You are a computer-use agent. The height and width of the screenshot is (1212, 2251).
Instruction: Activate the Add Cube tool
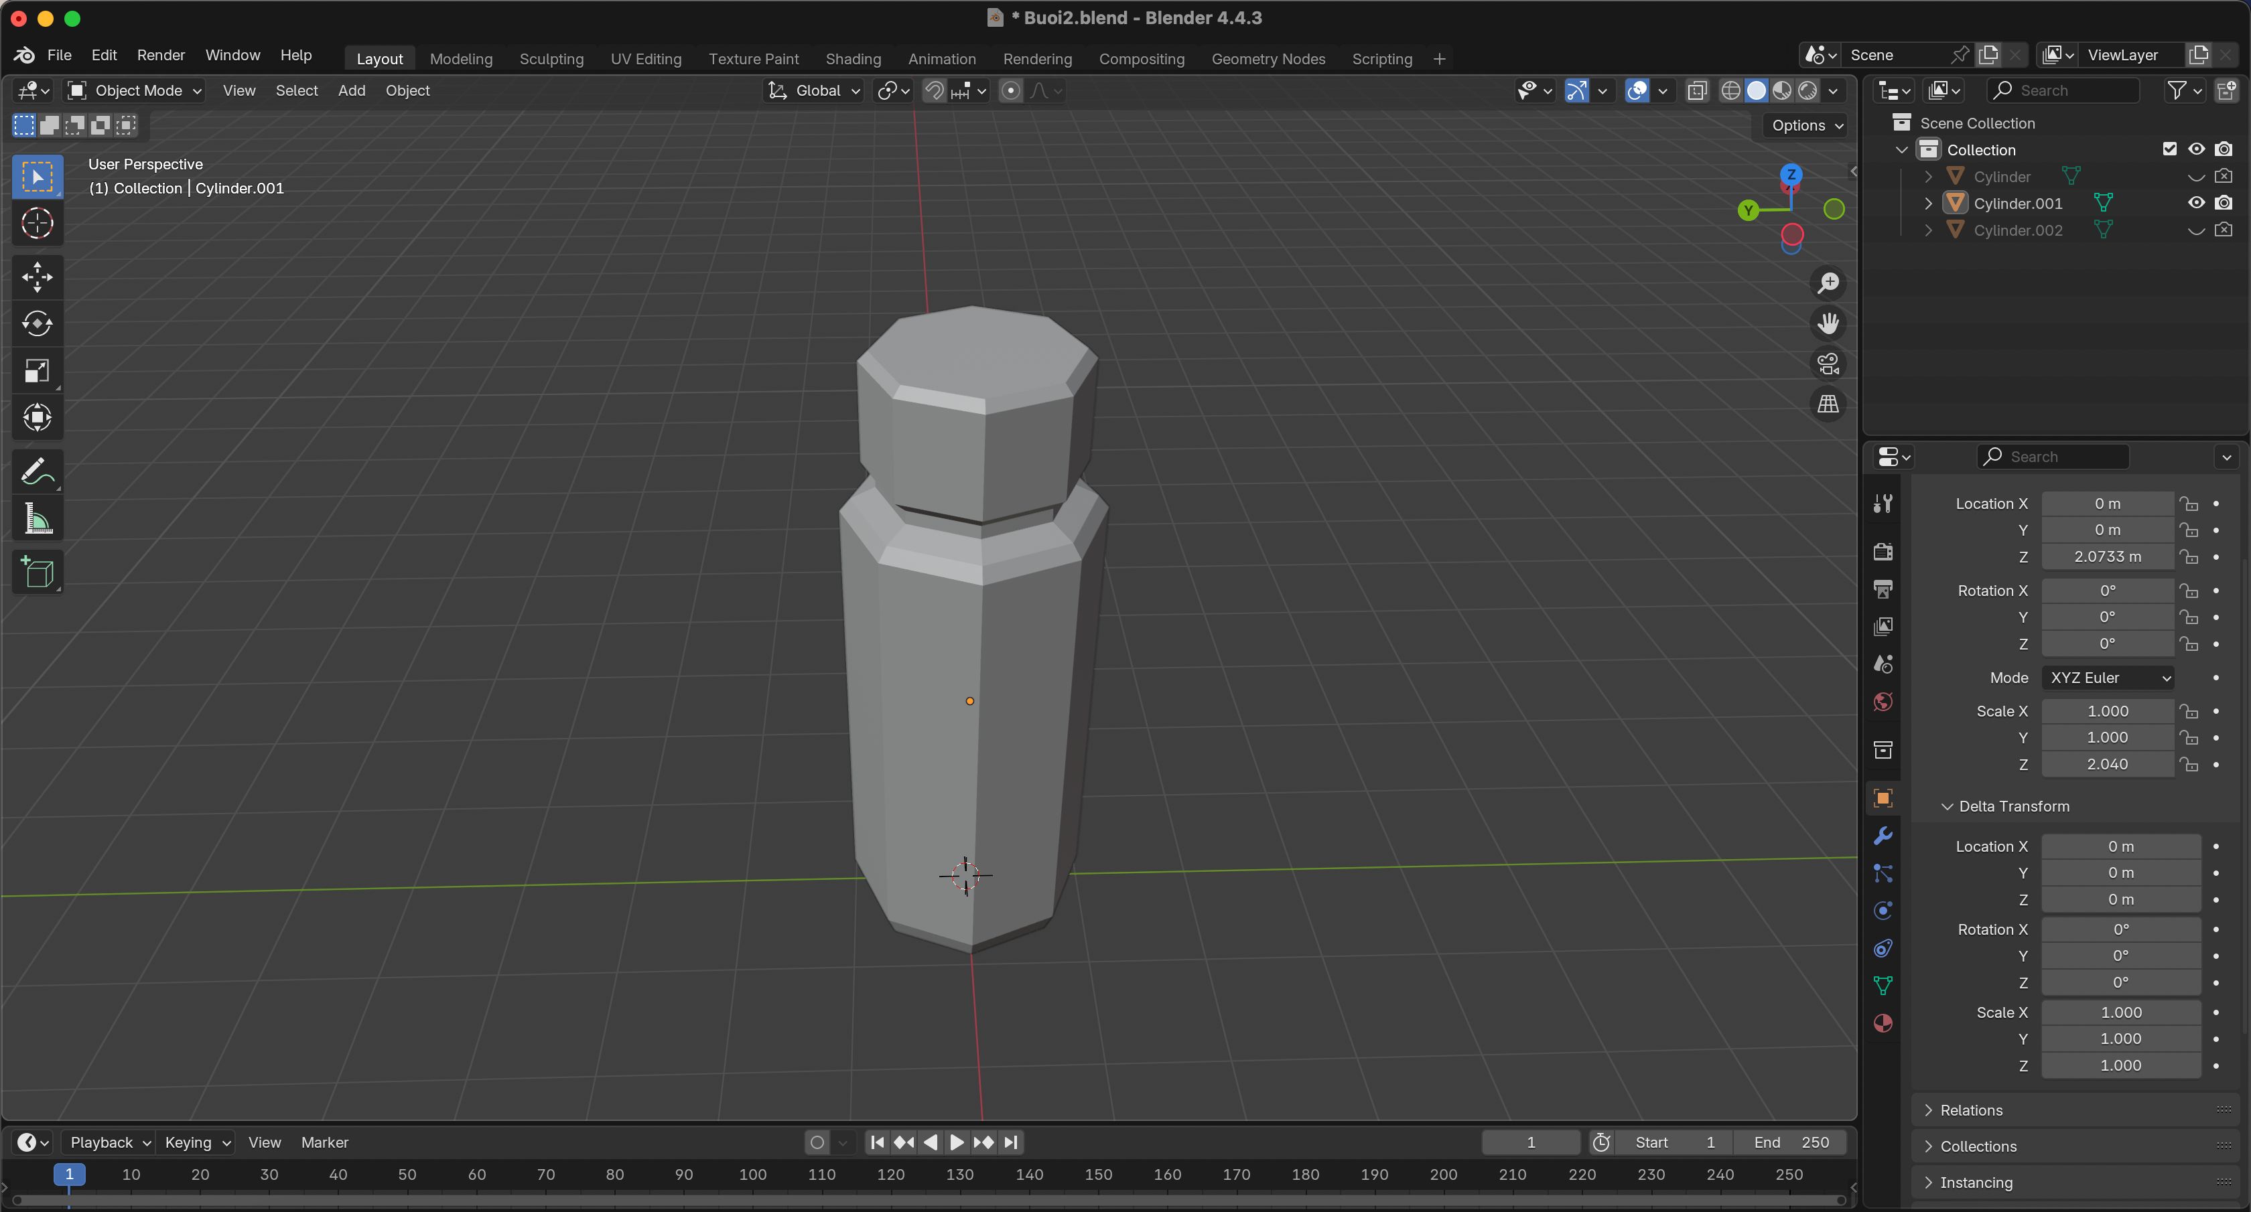point(37,574)
